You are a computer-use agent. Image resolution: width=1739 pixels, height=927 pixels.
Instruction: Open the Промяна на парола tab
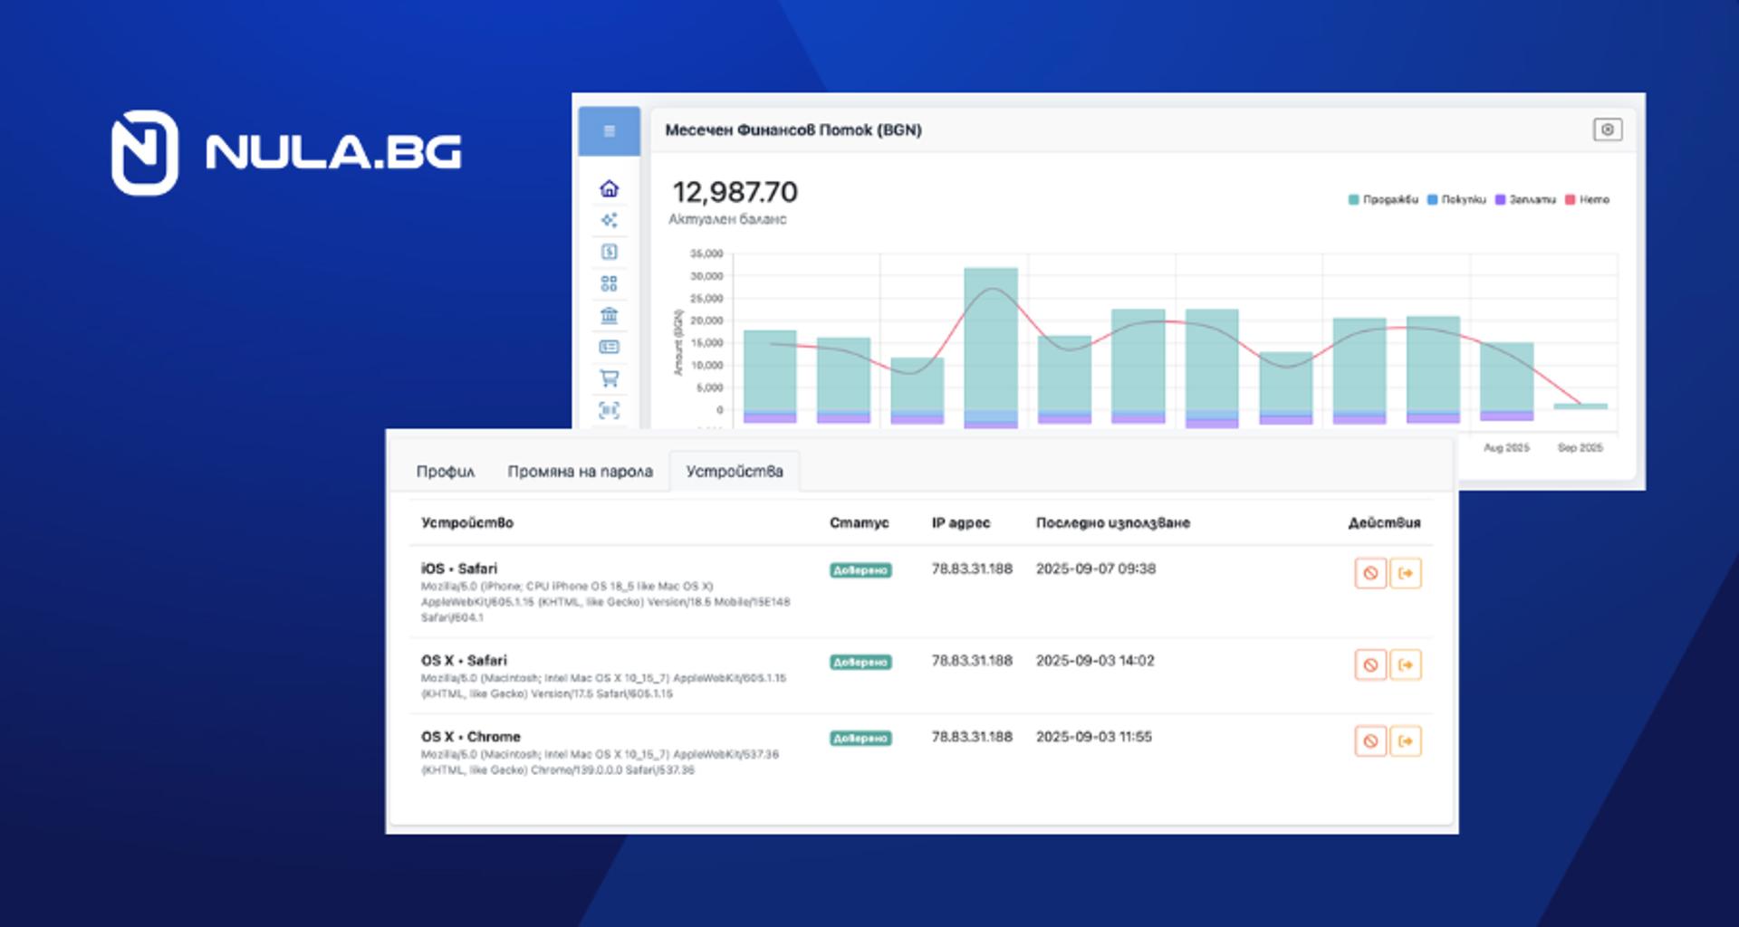[581, 471]
